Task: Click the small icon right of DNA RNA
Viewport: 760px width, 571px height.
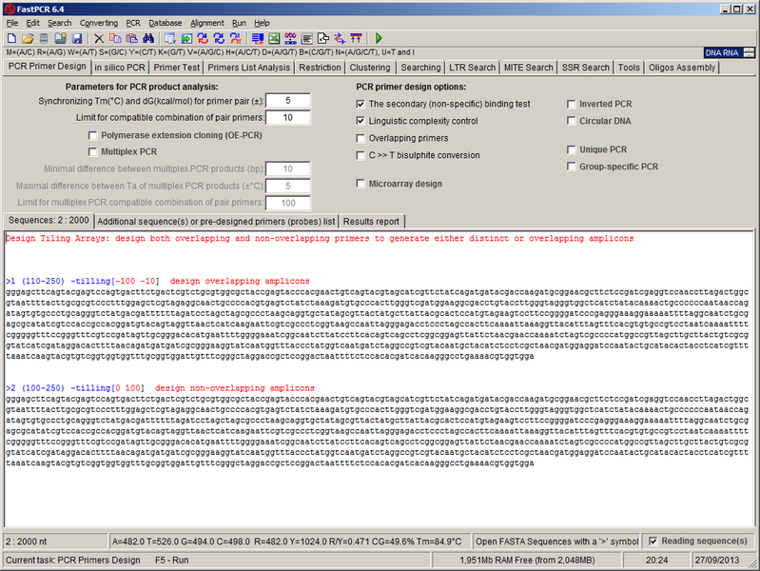Action: [x=749, y=52]
